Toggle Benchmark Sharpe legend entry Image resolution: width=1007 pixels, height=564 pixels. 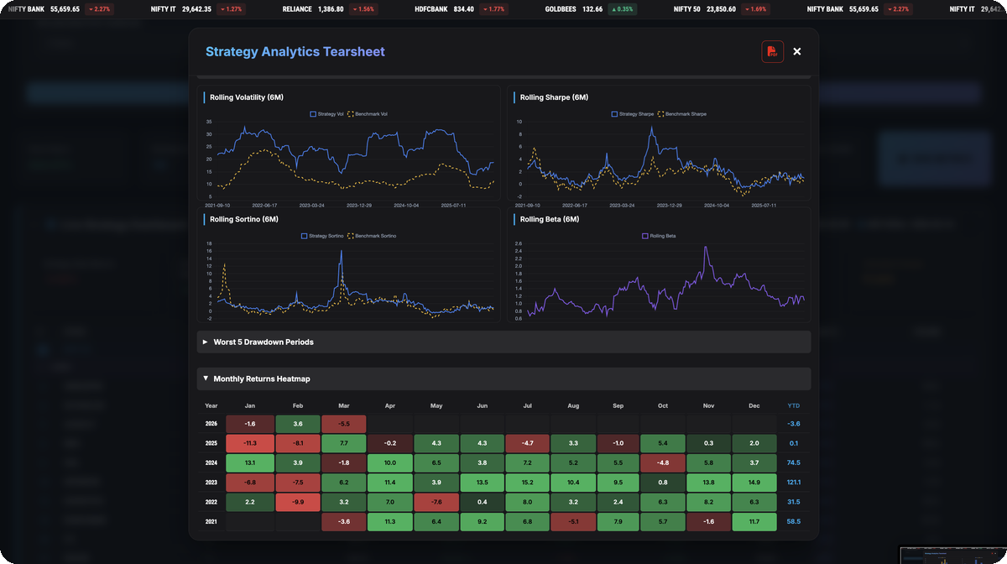point(681,114)
